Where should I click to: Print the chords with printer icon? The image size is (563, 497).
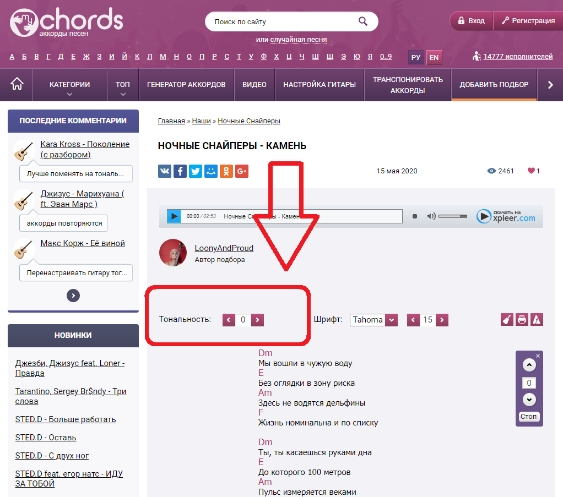tap(522, 320)
